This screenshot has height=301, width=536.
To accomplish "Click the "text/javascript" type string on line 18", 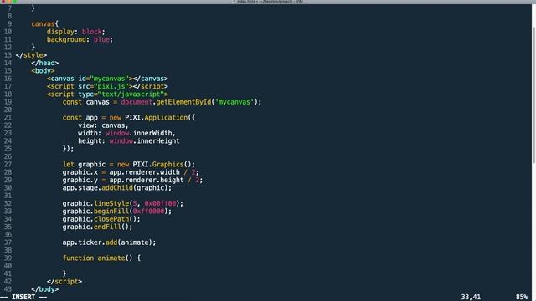I will point(131,94).
